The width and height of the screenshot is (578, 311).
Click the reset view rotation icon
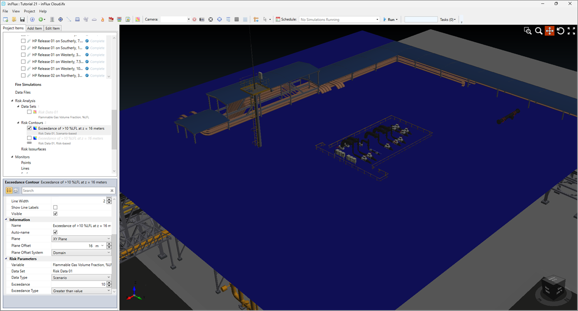[560, 31]
